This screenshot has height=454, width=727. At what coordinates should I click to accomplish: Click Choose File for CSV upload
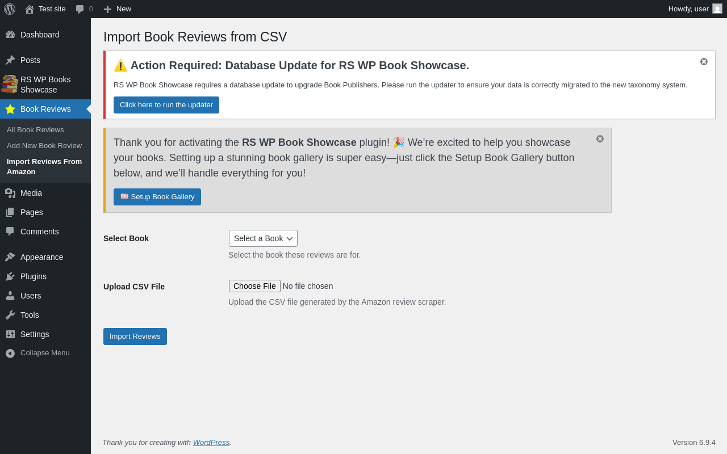pos(254,286)
